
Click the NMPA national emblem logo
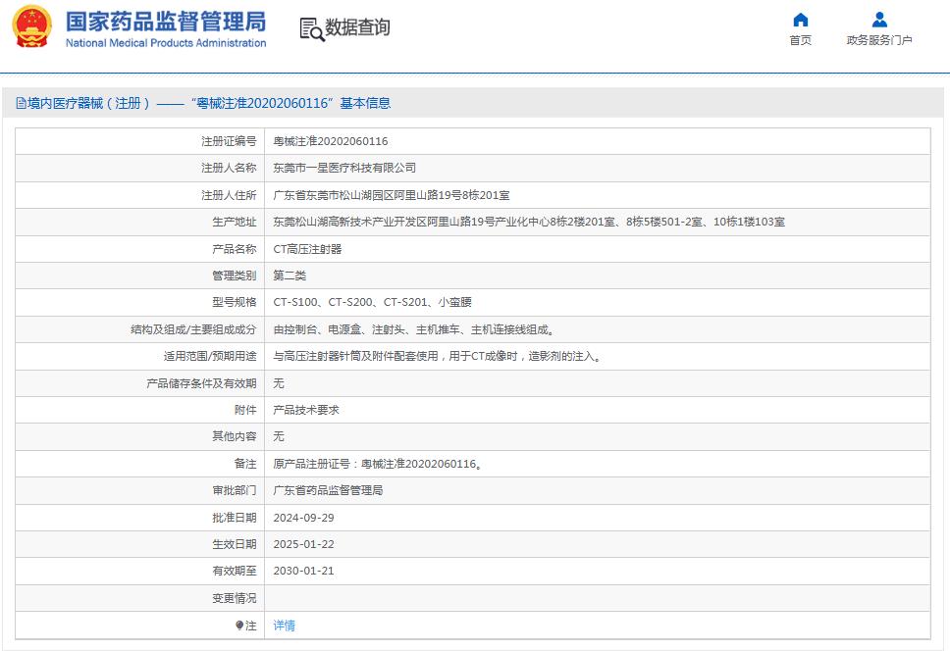tap(32, 27)
